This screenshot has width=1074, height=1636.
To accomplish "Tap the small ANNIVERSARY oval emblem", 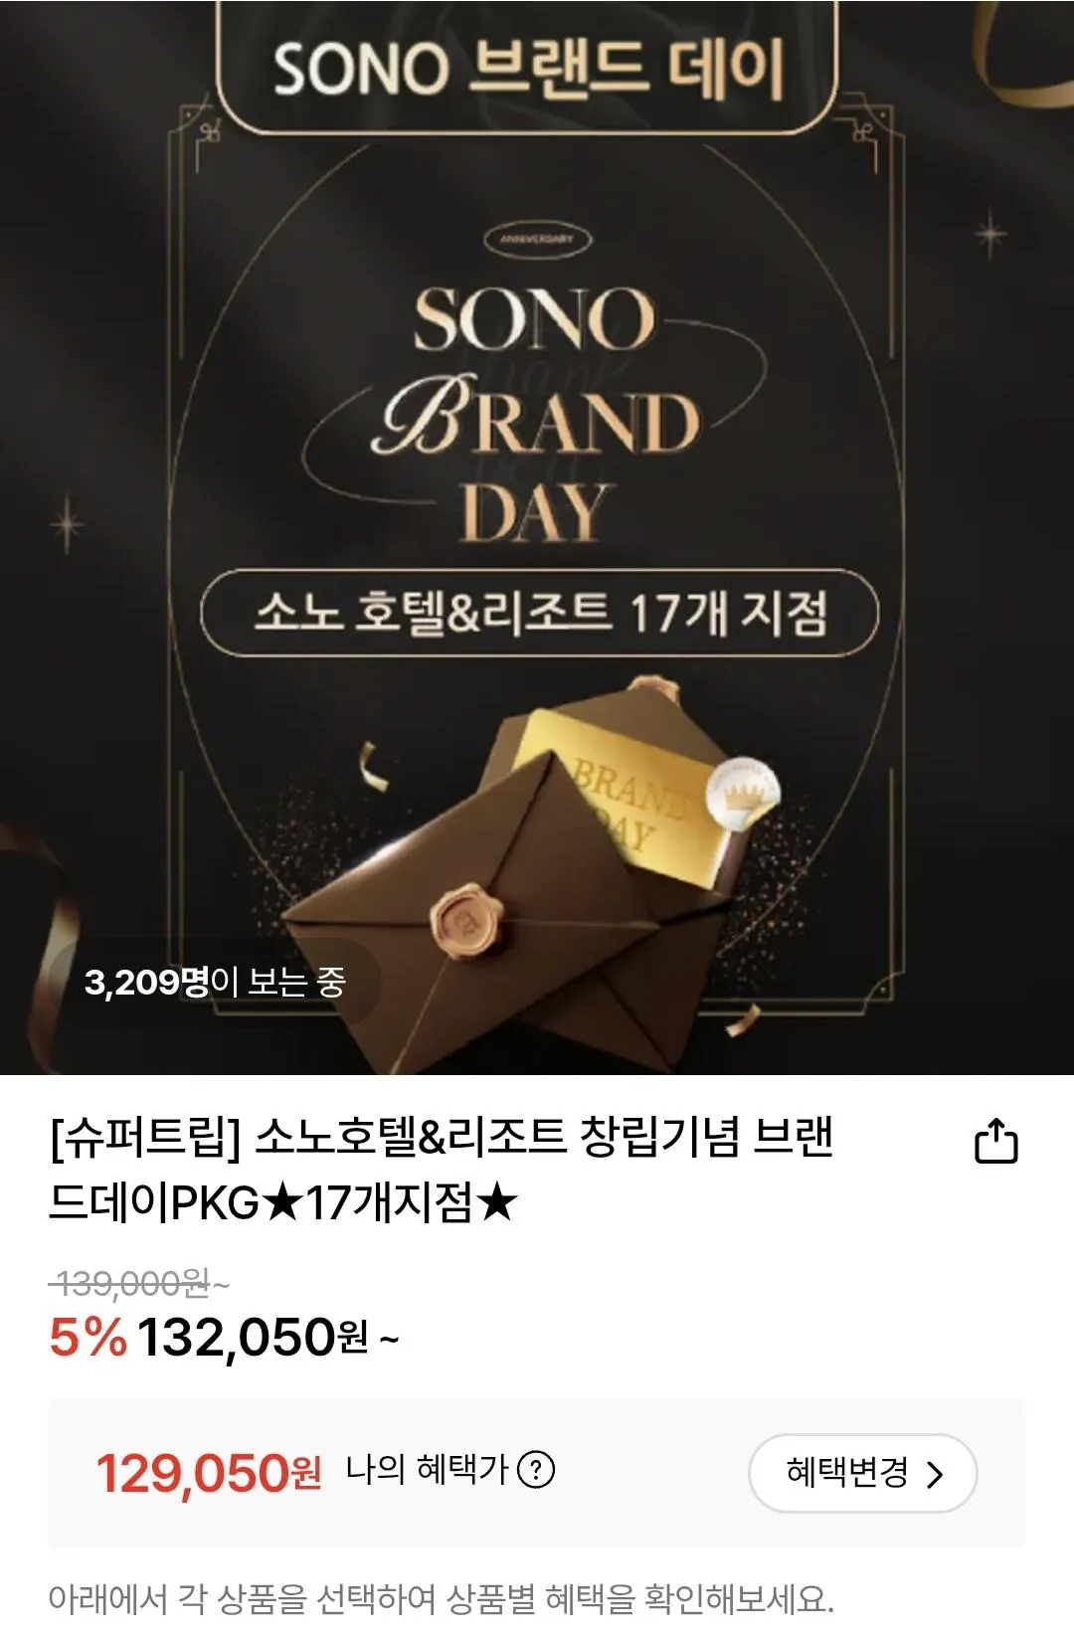I will pyautogui.click(x=537, y=240).
